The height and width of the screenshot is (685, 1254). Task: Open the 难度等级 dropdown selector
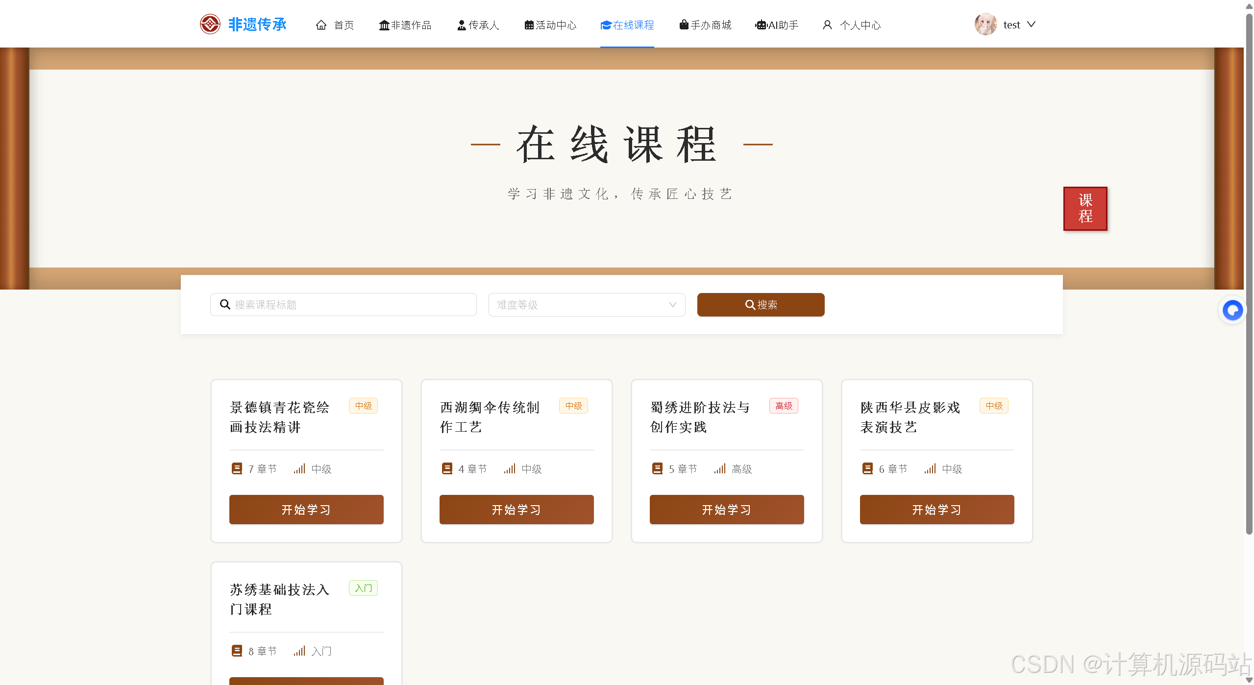coord(587,305)
